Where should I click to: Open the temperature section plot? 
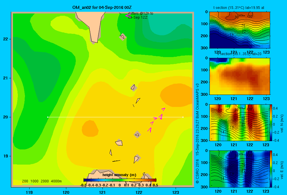pyautogui.click(x=240, y=30)
